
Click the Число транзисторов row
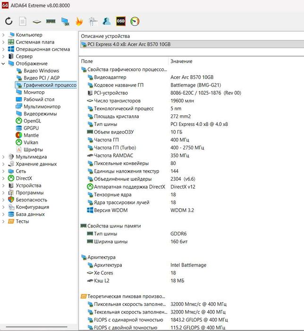click(x=192, y=101)
